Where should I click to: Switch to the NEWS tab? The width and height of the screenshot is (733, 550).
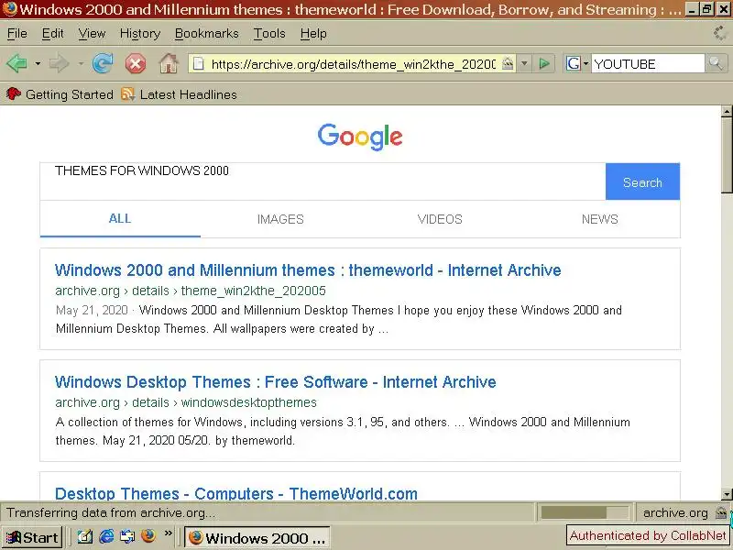pyautogui.click(x=600, y=219)
